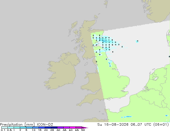Screen dimensions: 170x131
Task: Click the Su 16-08-2026 date text
Action: [113, 125]
